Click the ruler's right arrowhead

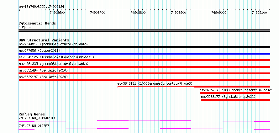269,10
